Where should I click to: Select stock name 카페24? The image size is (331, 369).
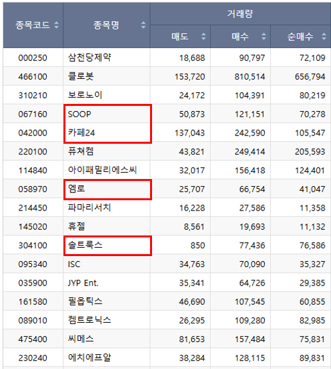click(x=81, y=133)
